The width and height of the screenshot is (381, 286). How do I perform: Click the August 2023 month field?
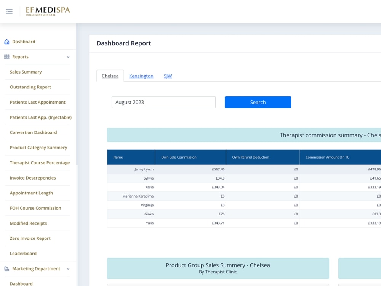tap(163, 102)
